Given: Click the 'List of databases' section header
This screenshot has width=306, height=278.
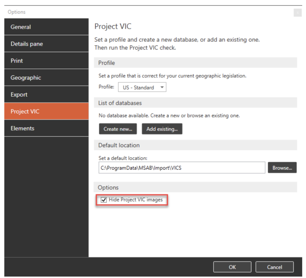Looking at the screenshot, I should pyautogui.click(x=195, y=103).
